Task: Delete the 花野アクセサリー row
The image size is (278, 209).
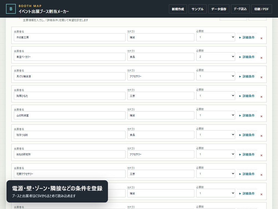Action: coord(261,175)
